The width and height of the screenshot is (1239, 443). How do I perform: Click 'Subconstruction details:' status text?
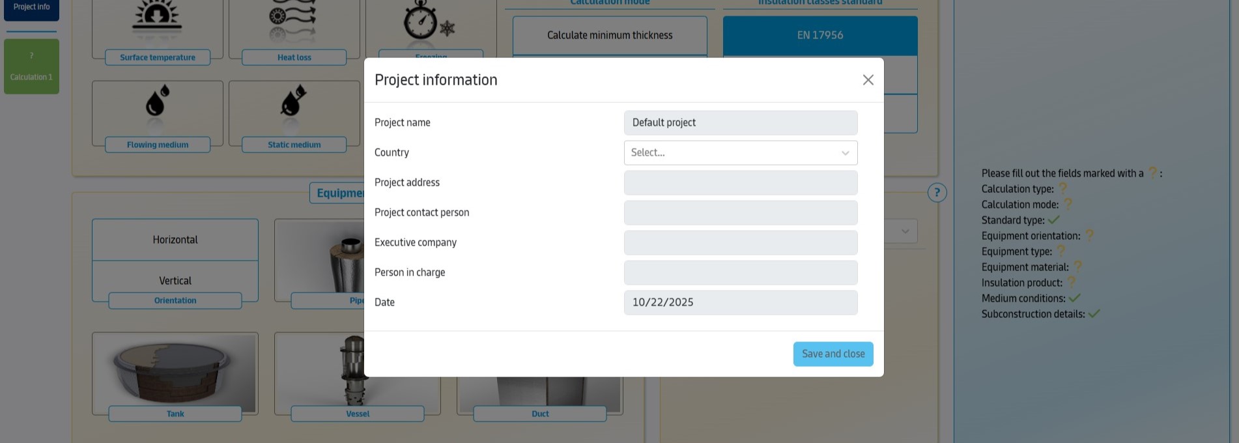coord(1033,314)
